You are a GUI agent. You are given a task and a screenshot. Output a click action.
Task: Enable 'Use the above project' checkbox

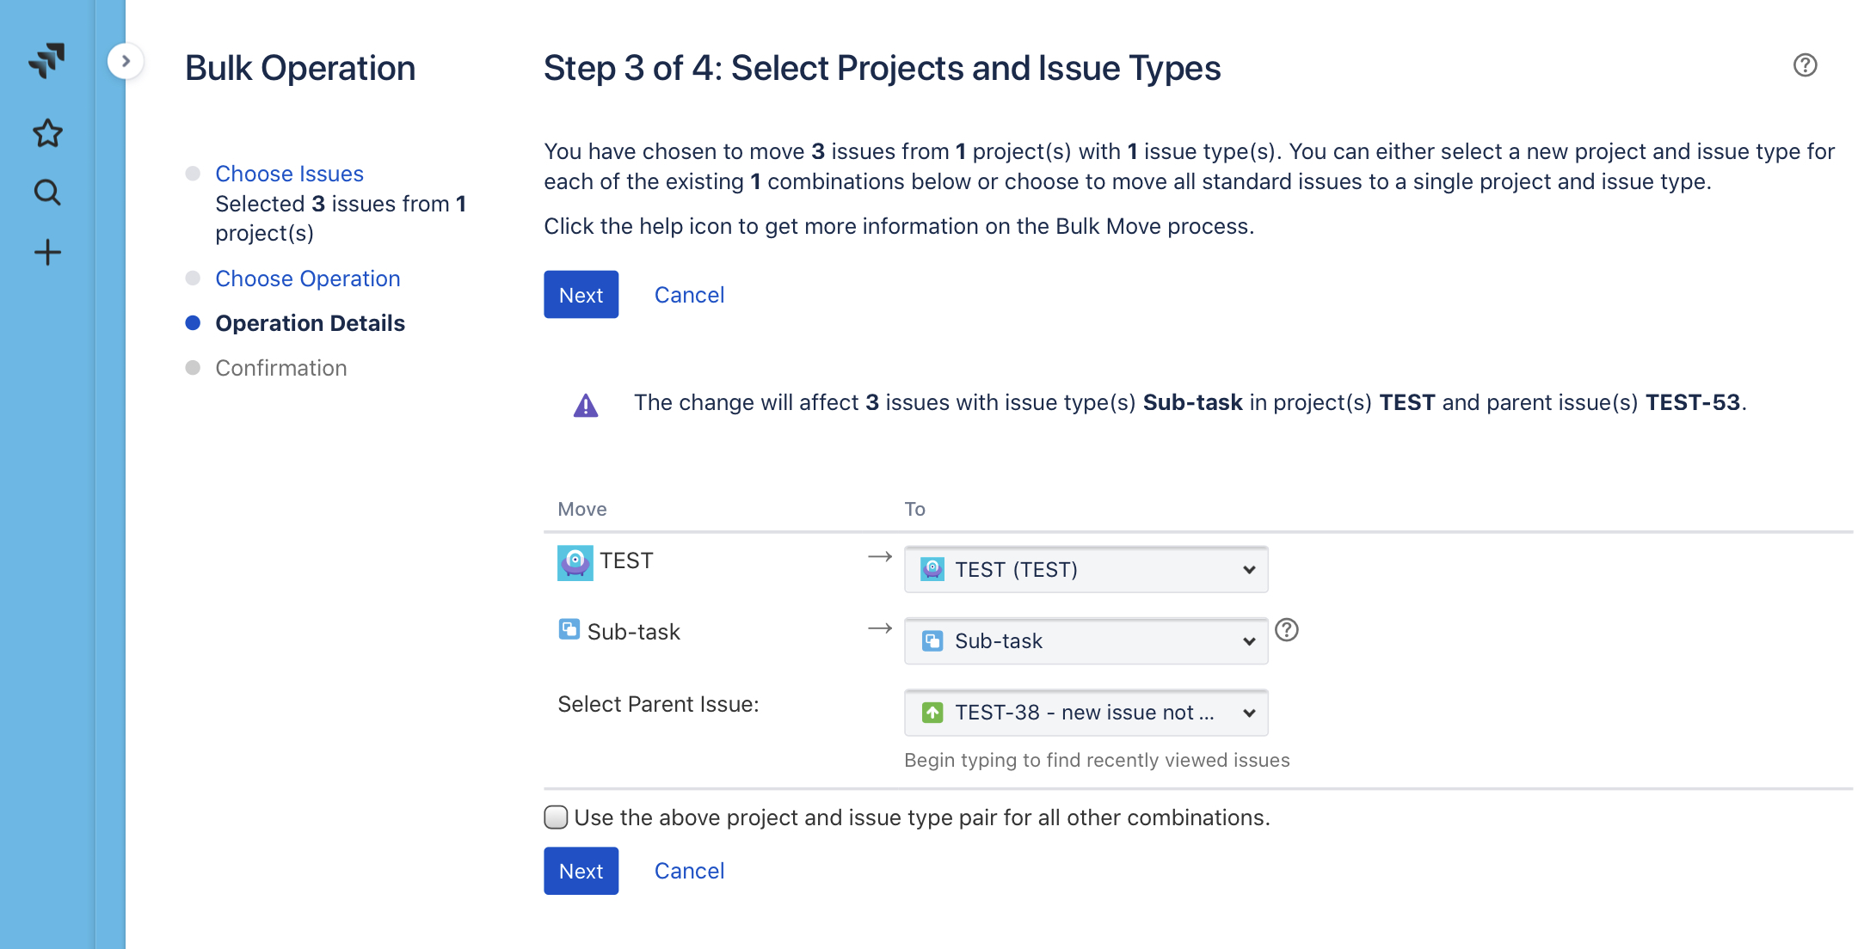[556, 817]
